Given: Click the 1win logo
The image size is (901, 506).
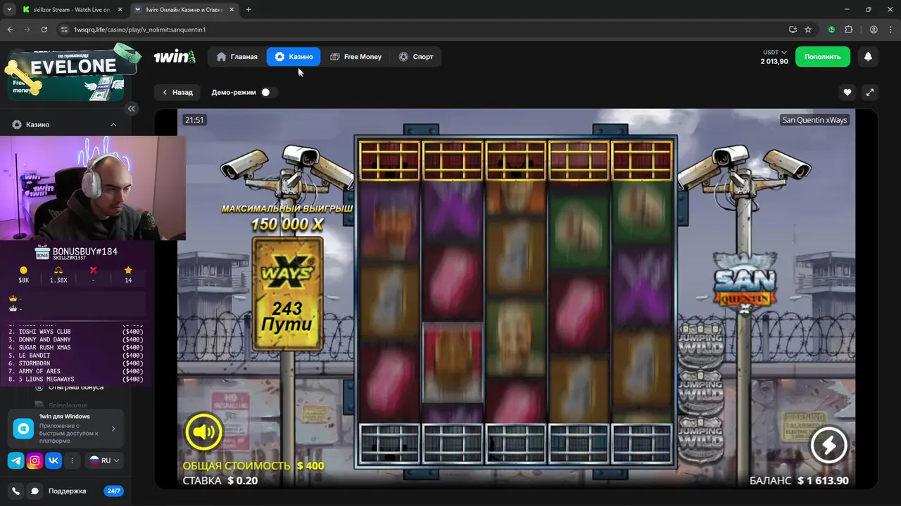Looking at the screenshot, I should pos(175,57).
